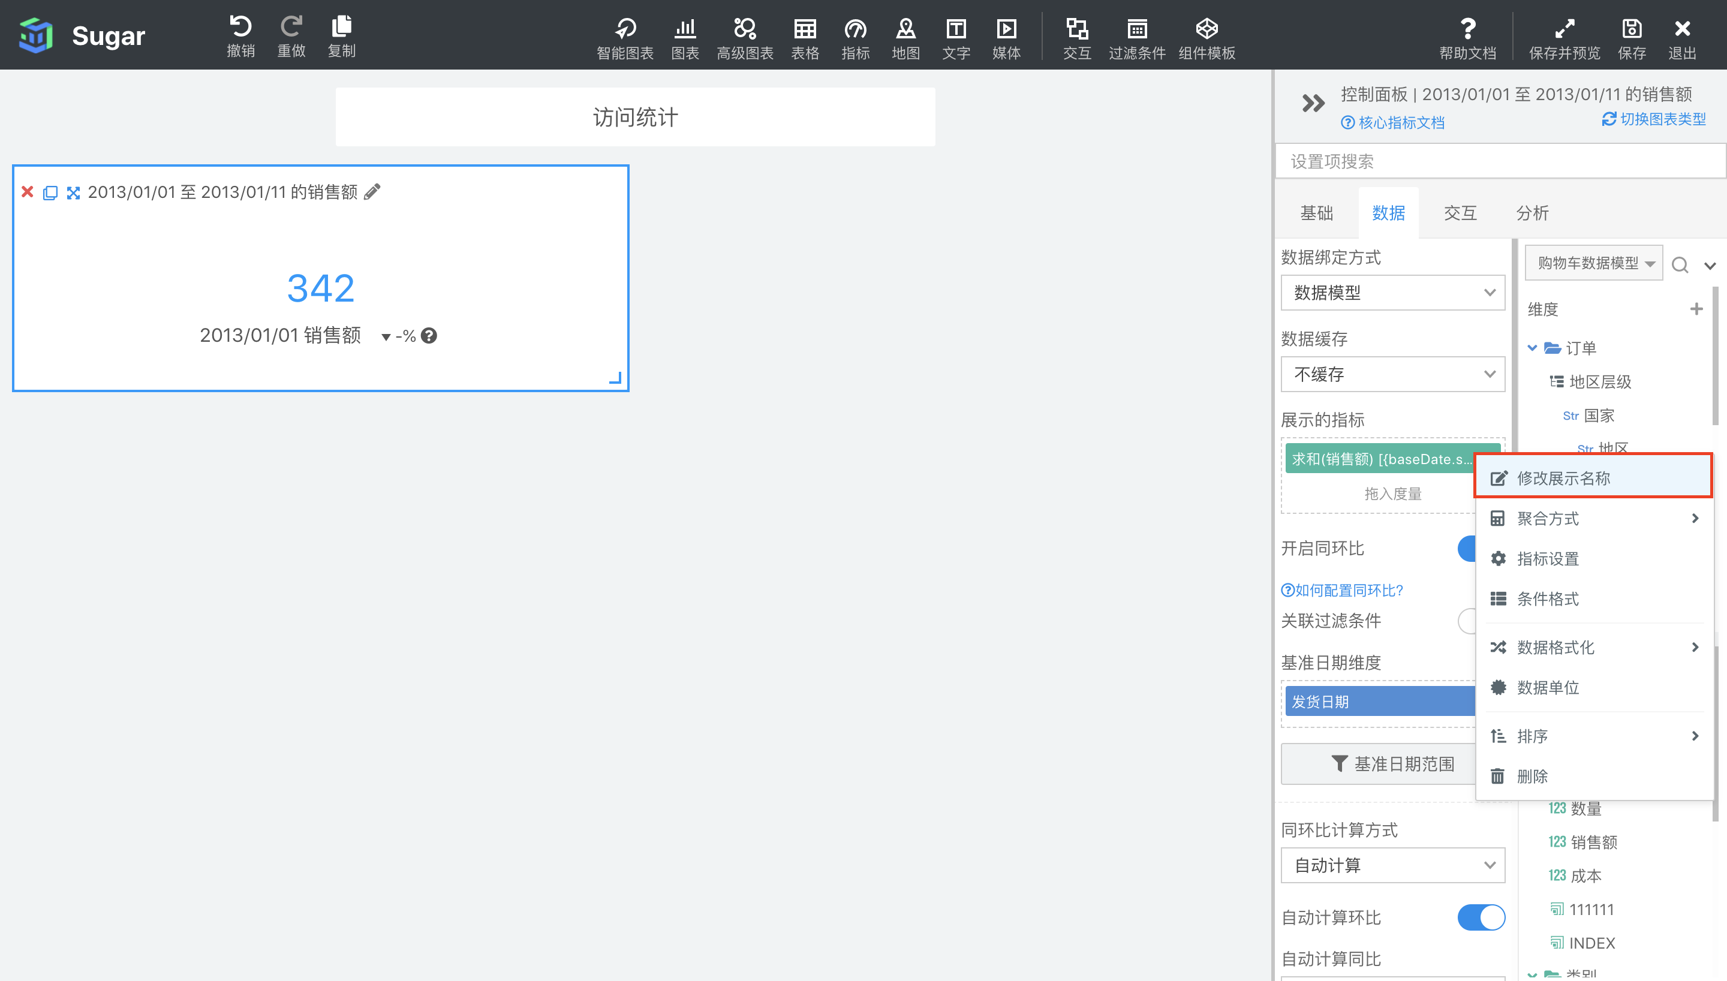Open Component Templates (组件模板)
This screenshot has width=1727, height=981.
click(1207, 39)
